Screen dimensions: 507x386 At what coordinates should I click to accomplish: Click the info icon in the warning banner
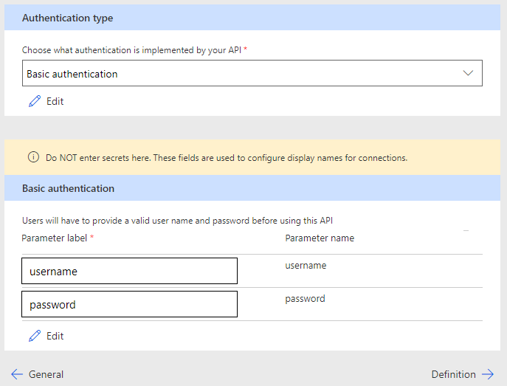coord(33,157)
